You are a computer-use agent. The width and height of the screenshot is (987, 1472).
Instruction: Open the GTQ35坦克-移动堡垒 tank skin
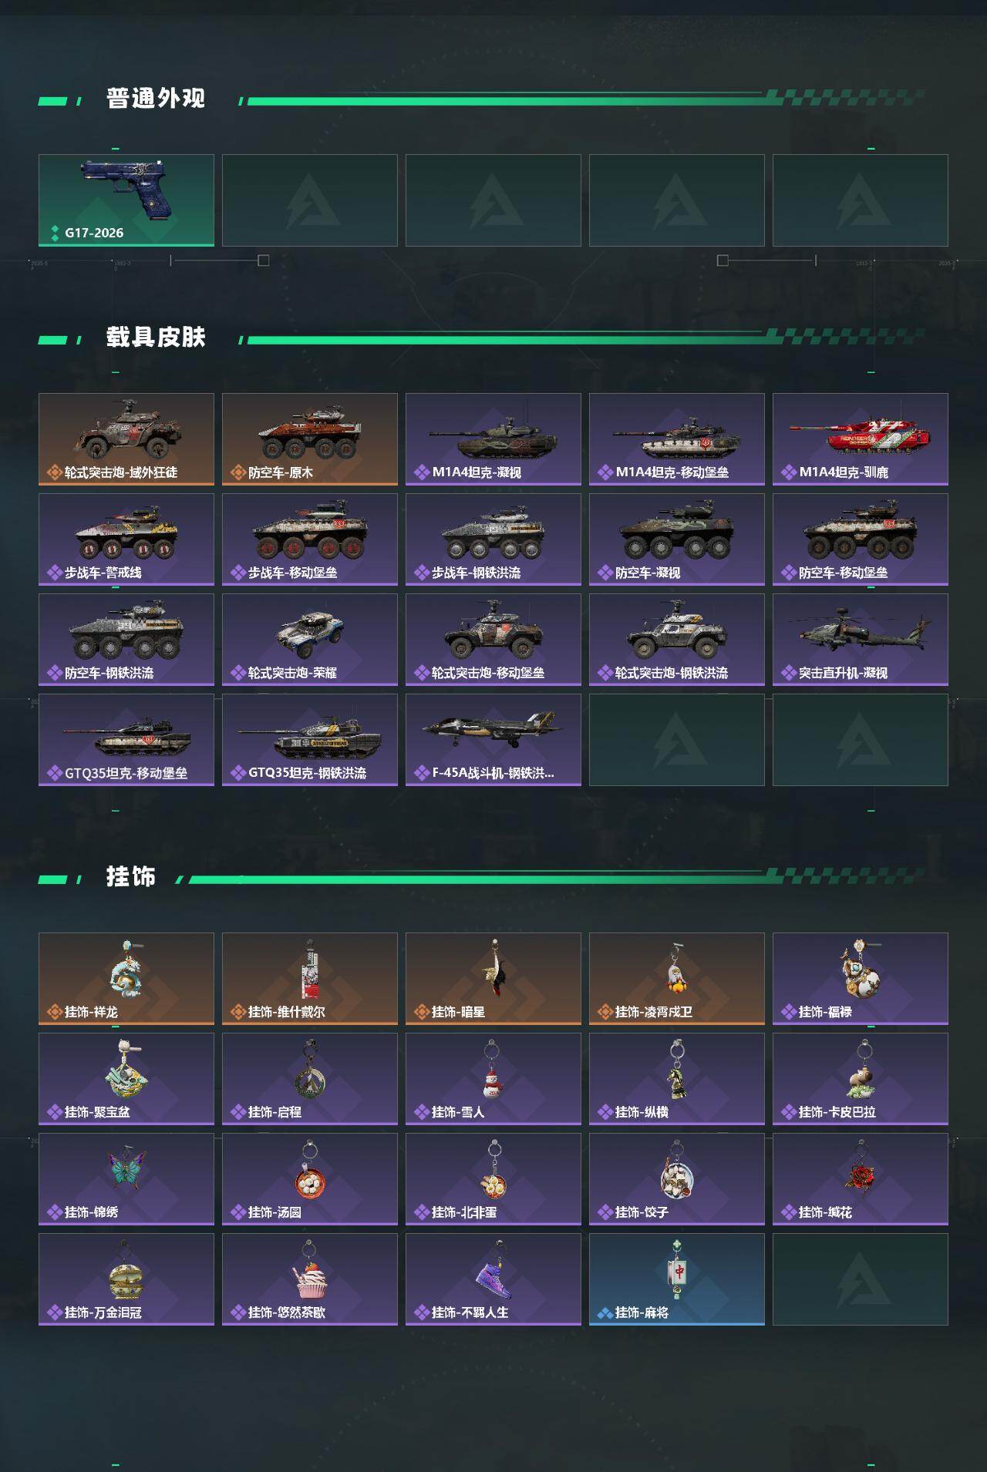pyautogui.click(x=126, y=740)
